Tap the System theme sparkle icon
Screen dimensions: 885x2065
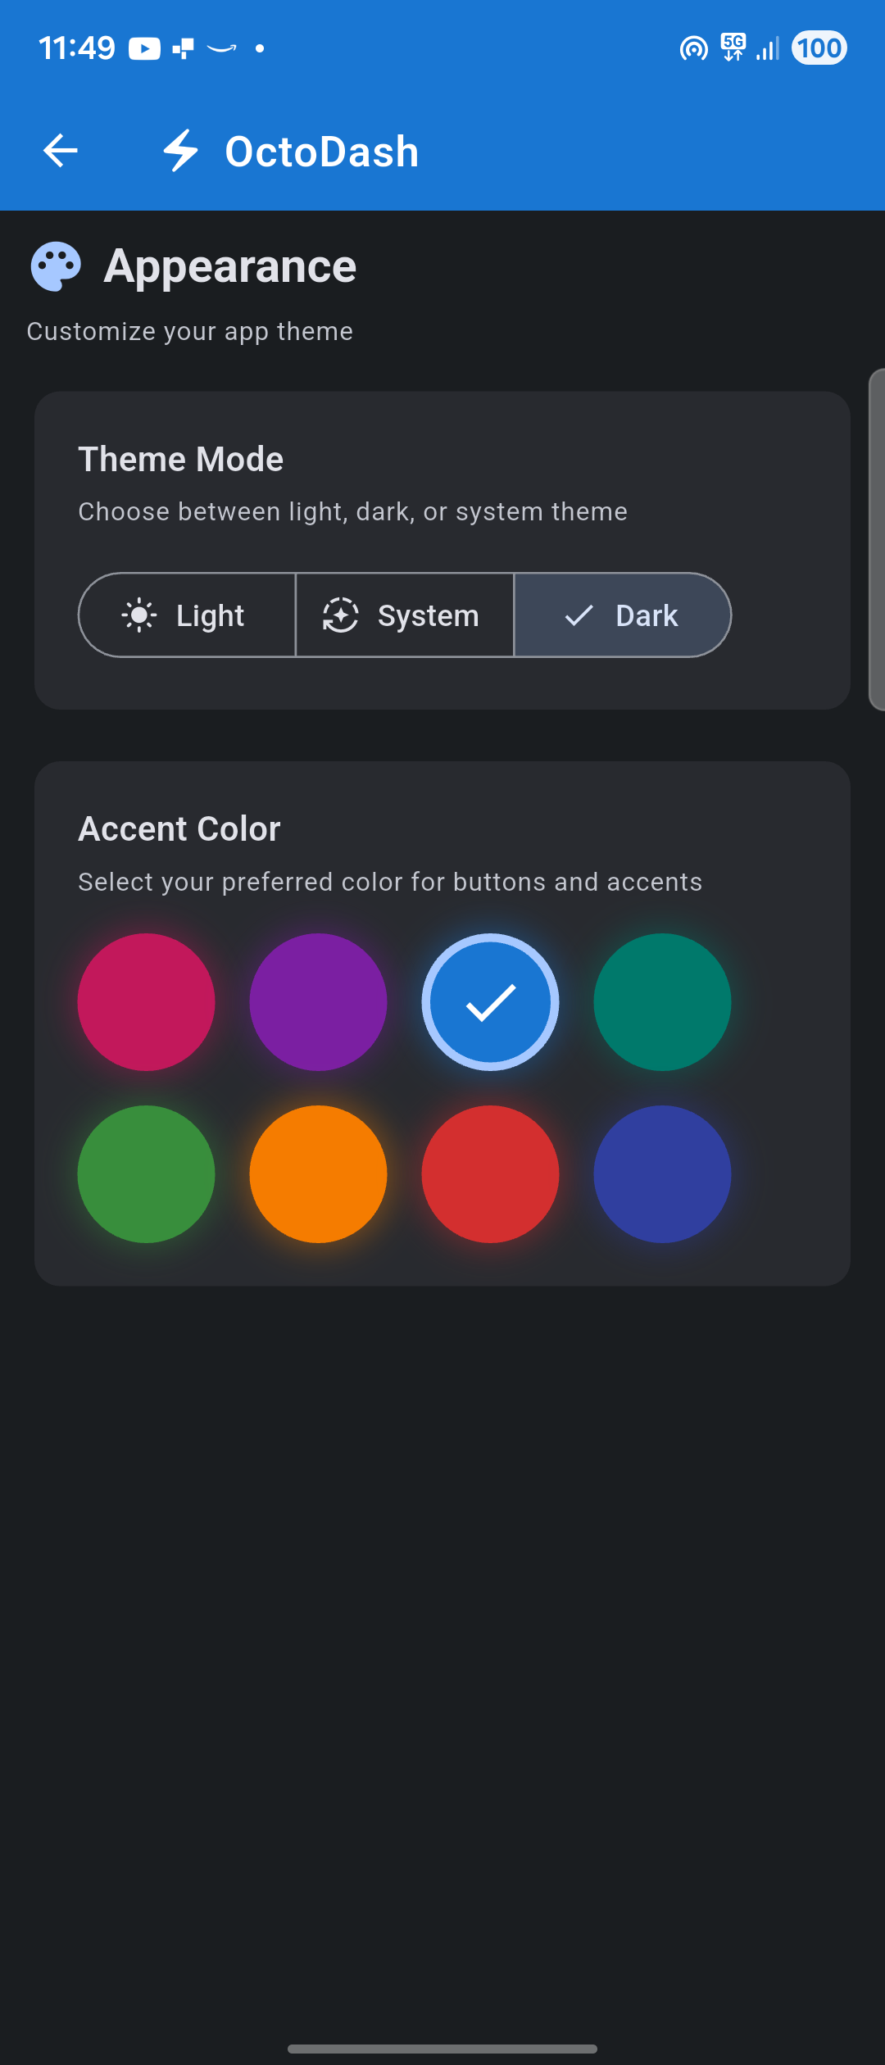pos(341,615)
